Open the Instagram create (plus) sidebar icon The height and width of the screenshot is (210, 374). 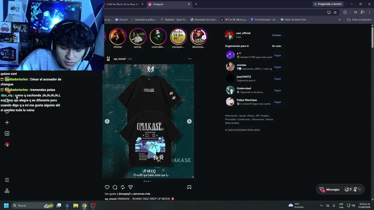[x=7, y=123]
